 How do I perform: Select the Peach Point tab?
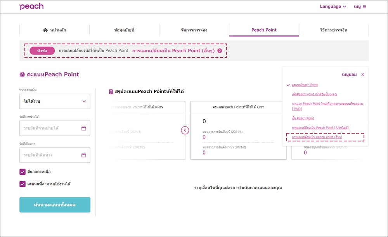pyautogui.click(x=264, y=30)
